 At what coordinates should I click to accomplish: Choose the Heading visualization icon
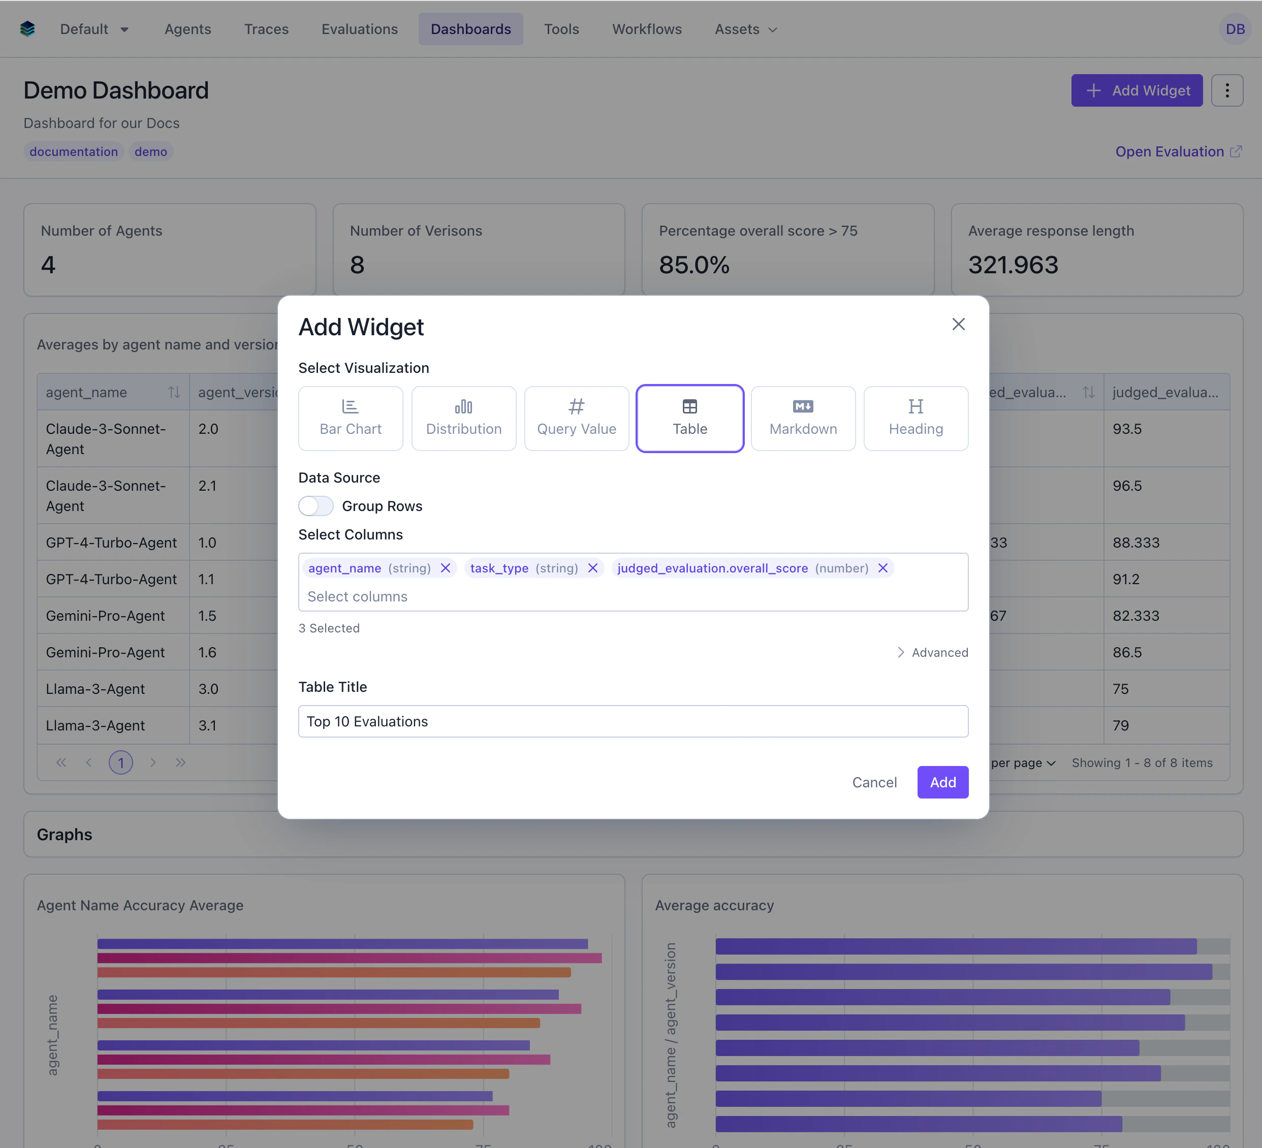(915, 407)
